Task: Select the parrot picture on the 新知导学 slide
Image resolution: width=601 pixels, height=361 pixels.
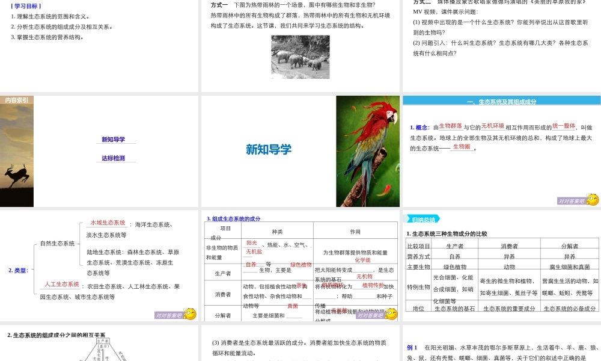Action: click(368, 151)
